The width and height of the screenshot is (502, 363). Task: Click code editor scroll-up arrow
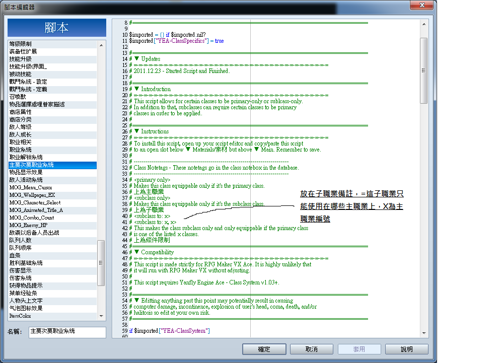coord(424,24)
